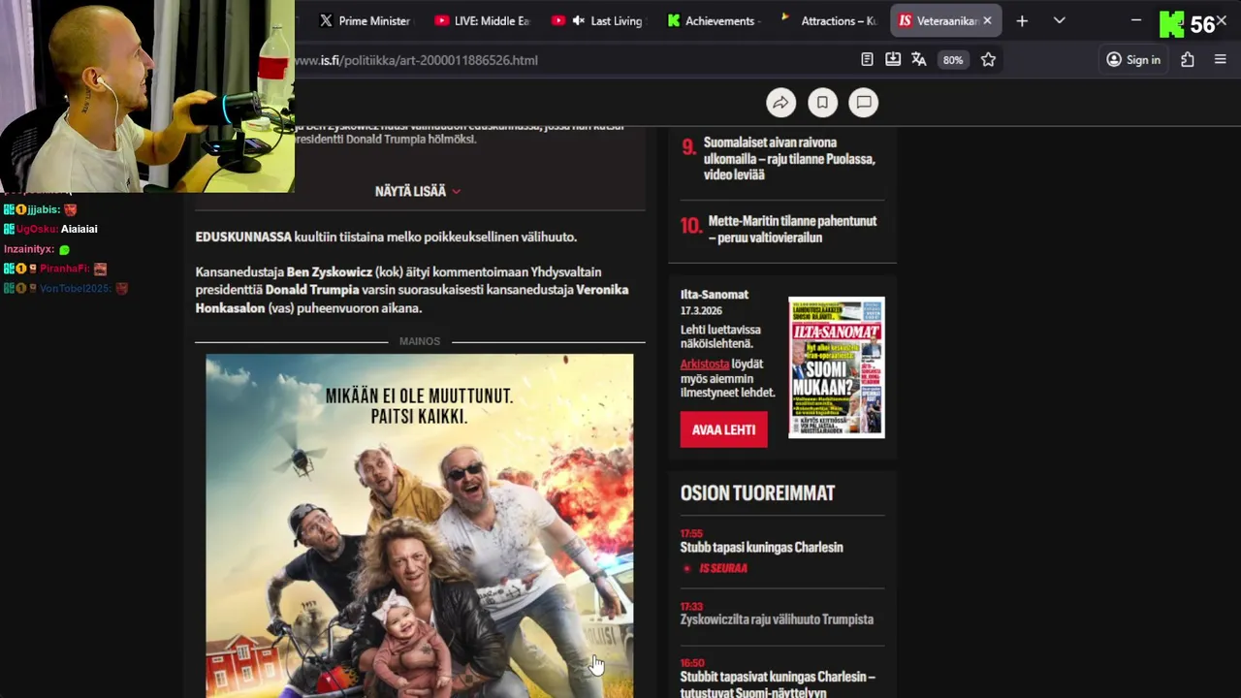Click the Sign in account button
This screenshot has height=698, width=1241.
click(x=1133, y=60)
